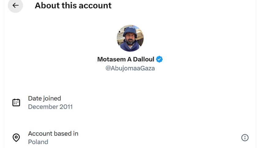Select the Date joined label
The height and width of the screenshot is (148, 264).
[44, 98]
